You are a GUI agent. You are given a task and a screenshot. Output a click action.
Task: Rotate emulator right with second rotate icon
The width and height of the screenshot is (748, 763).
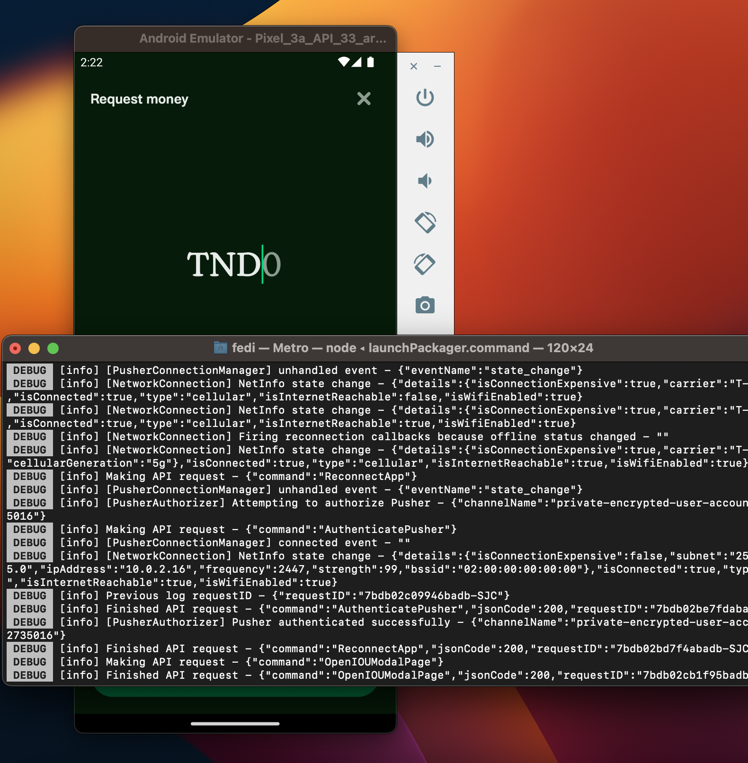click(425, 264)
